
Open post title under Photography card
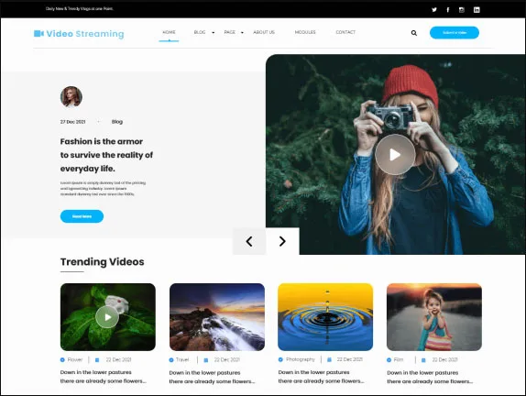pyautogui.click(x=321, y=377)
